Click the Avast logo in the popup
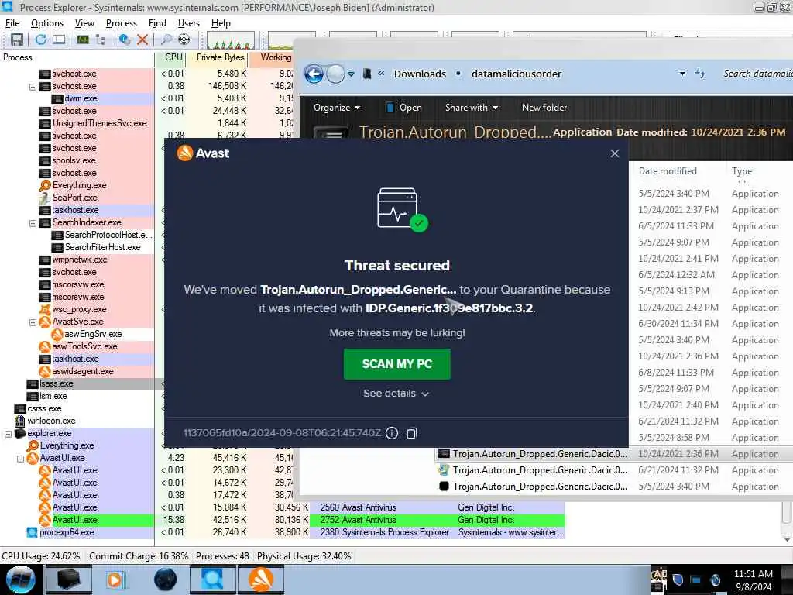This screenshot has width=793, height=595. (x=185, y=153)
